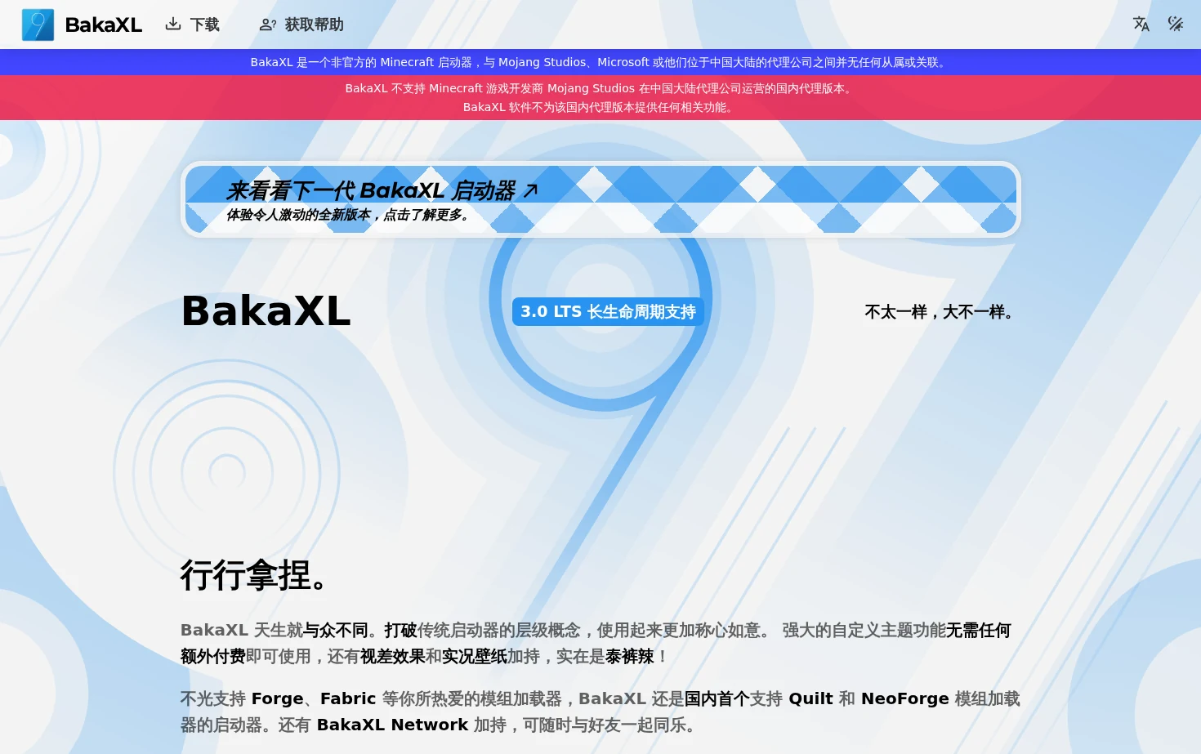Click the large BakaXL heading
The width and height of the screenshot is (1201, 754).
click(x=266, y=311)
